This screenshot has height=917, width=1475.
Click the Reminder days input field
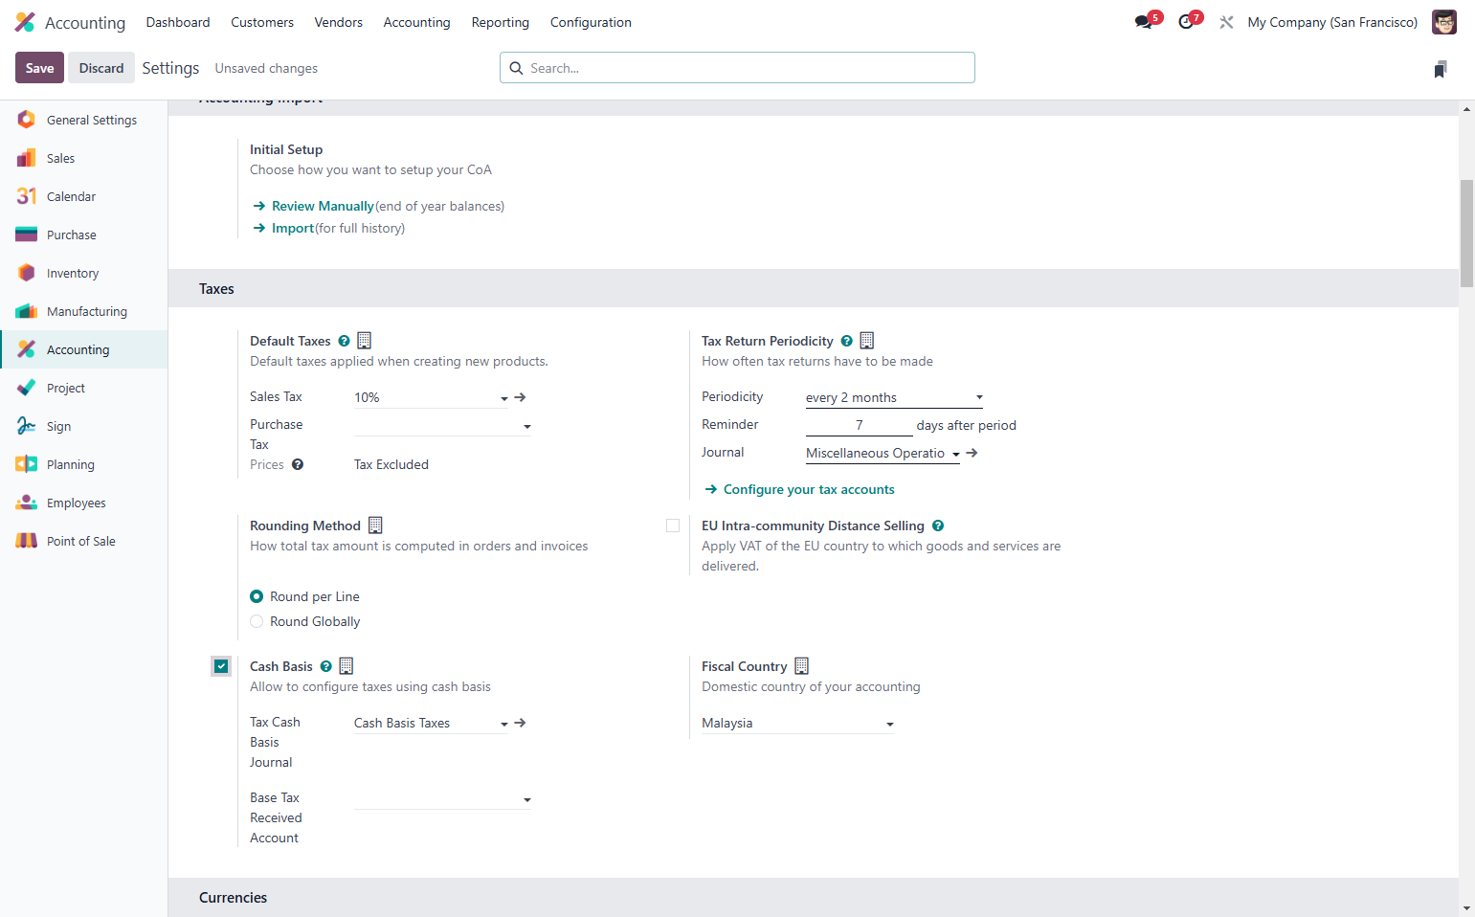[859, 425]
